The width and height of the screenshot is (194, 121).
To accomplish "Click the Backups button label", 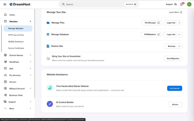I will [x=172, y=46].
